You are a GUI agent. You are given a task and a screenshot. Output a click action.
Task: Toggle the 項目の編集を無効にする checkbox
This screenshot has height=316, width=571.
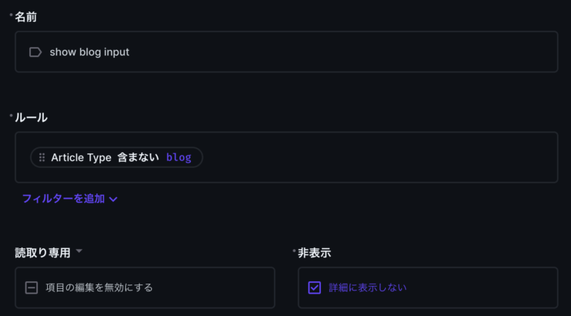tap(32, 287)
